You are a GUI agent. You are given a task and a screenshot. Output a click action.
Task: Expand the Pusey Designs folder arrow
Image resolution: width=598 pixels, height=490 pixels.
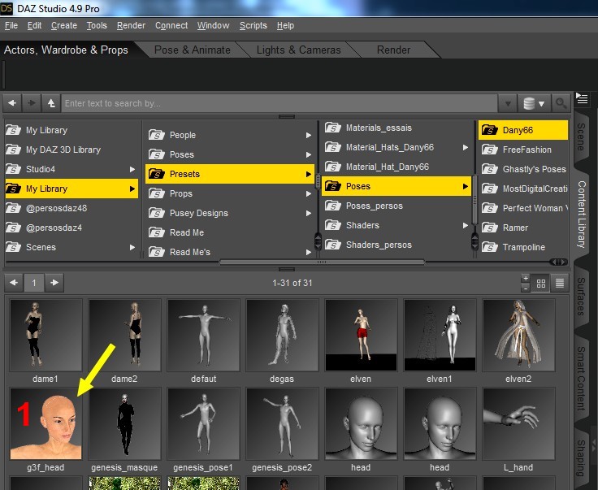click(308, 213)
